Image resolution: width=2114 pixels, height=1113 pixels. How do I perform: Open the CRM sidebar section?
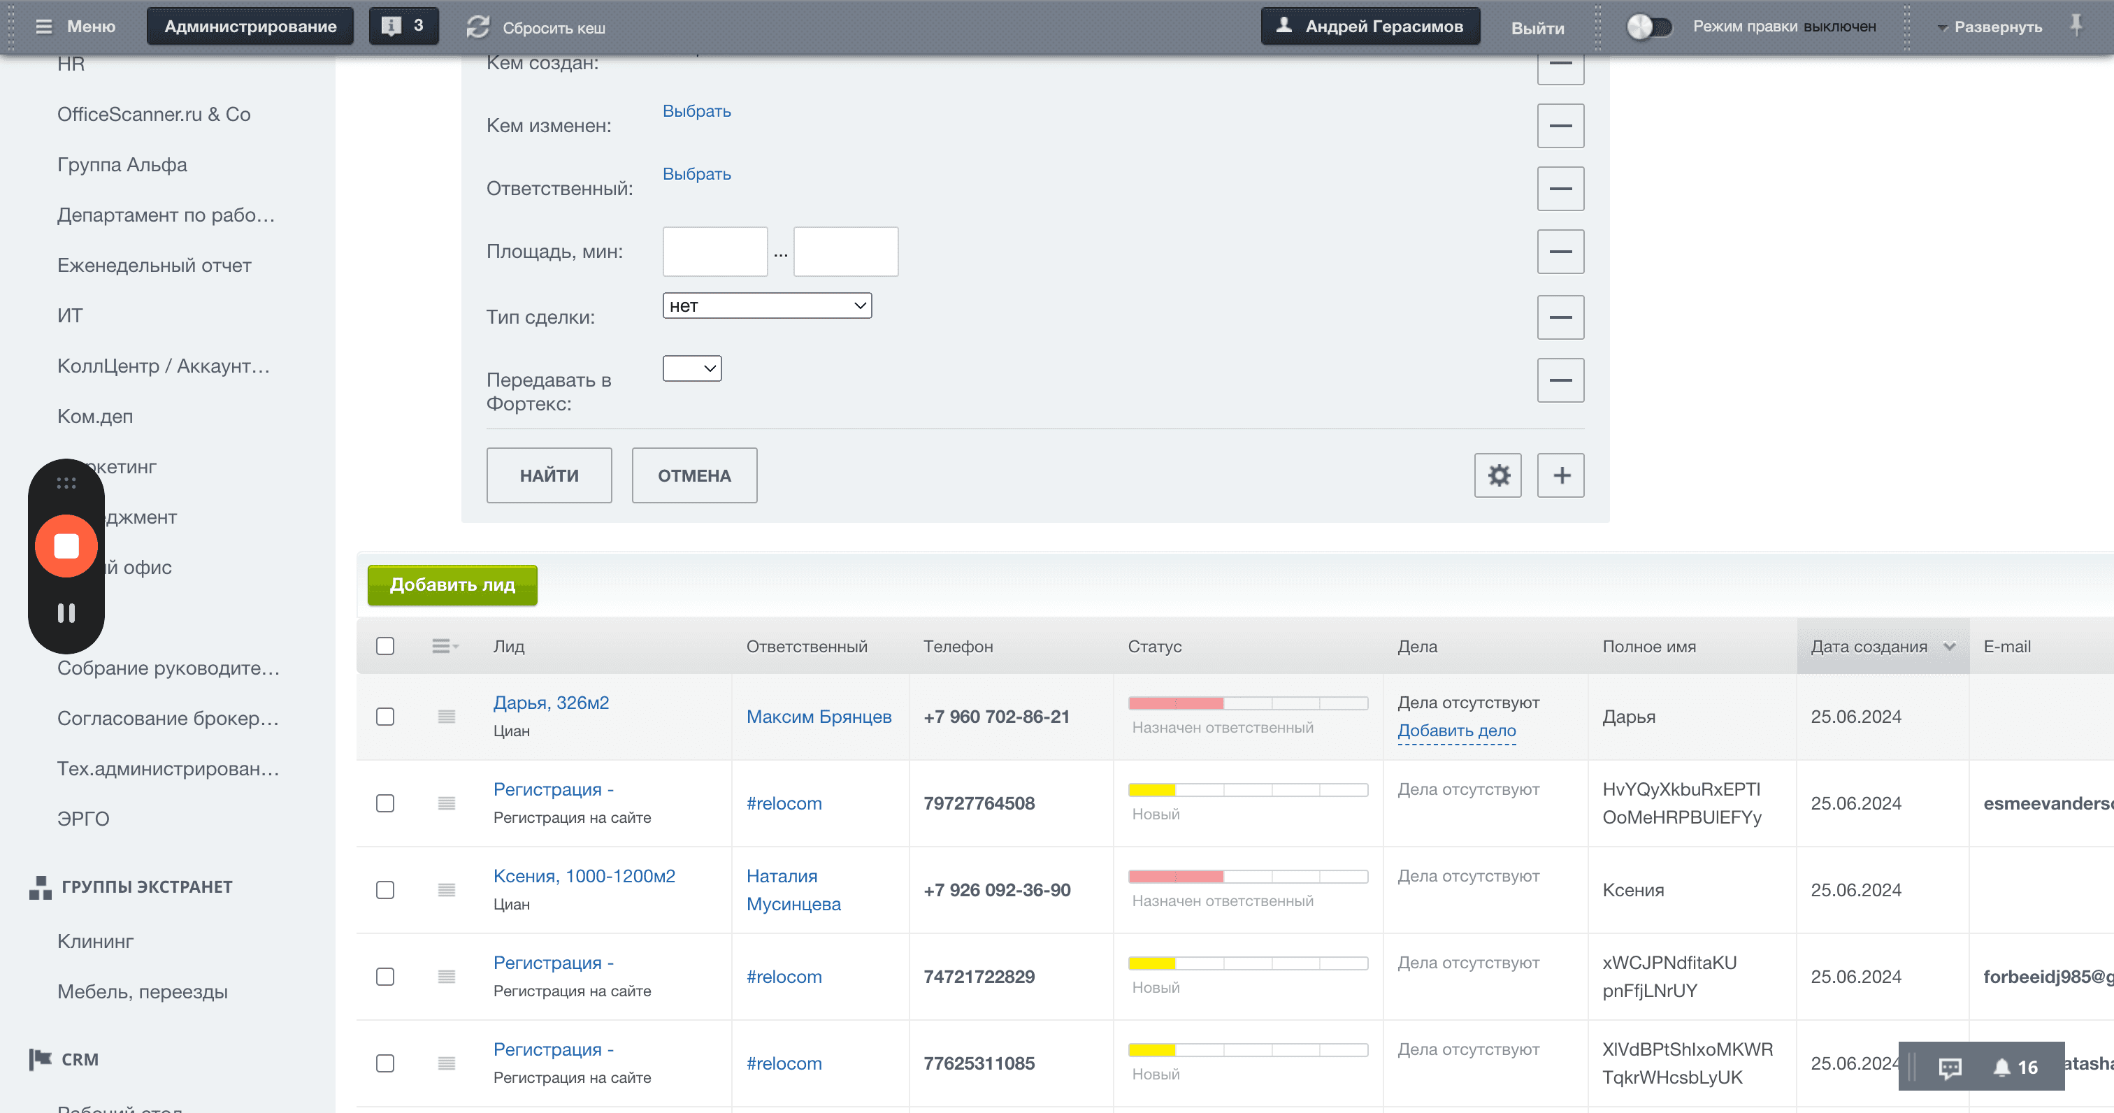pyautogui.click(x=80, y=1059)
